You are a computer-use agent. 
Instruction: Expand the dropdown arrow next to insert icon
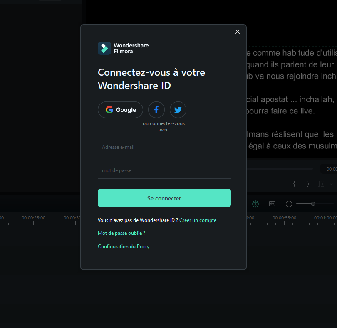tap(331, 184)
